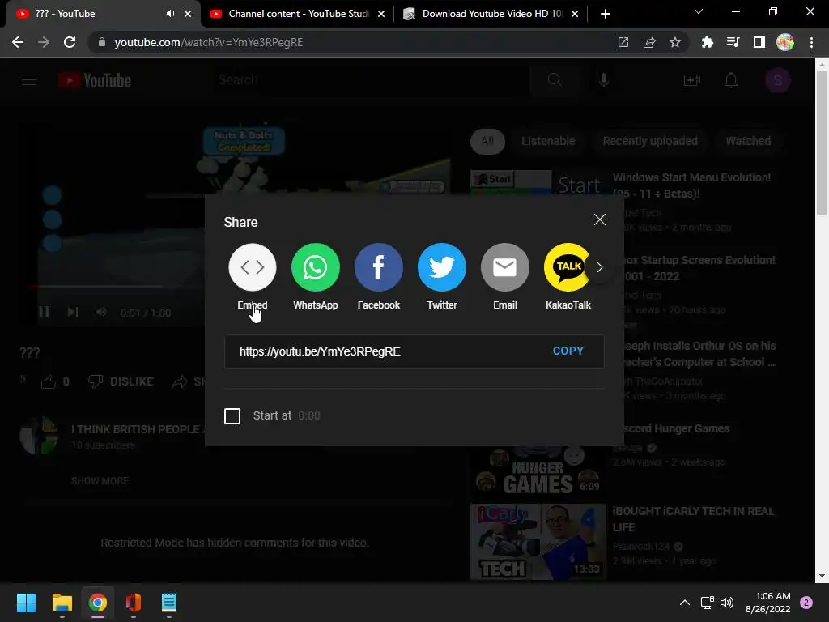Share this page icon in the address bar
This screenshot has width=829, height=622.
[x=649, y=42]
